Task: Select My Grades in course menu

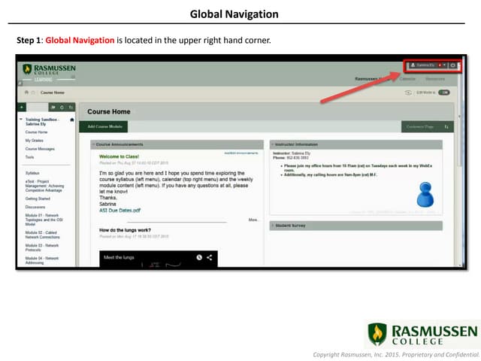Action: pyautogui.click(x=34, y=140)
